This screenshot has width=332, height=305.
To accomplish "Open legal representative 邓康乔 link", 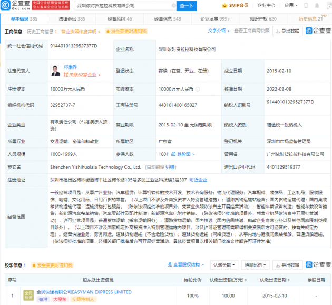I will coord(70,67).
